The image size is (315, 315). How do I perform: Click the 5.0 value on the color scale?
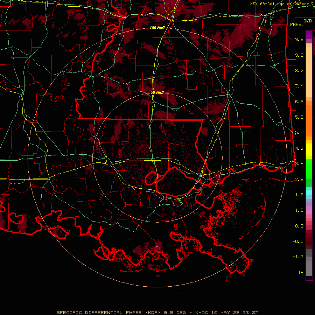tap(299, 133)
